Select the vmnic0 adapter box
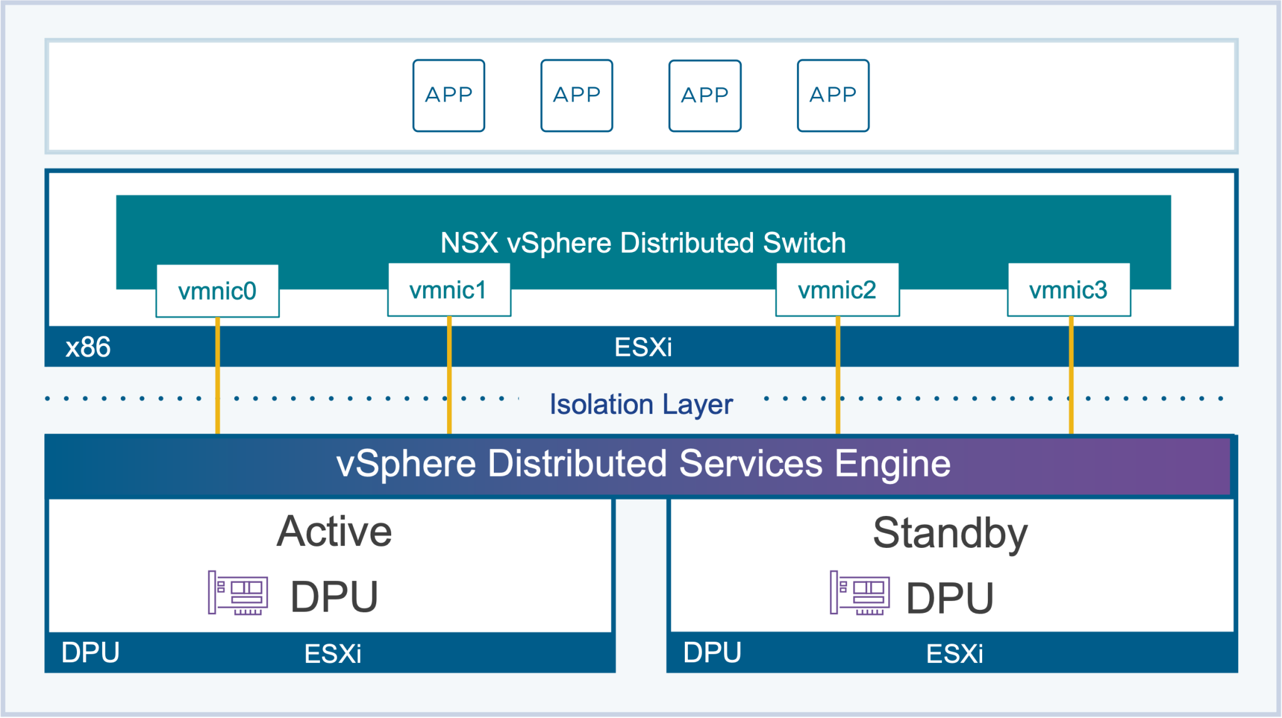Image resolution: width=1282 pixels, height=718 pixels. coord(217,290)
